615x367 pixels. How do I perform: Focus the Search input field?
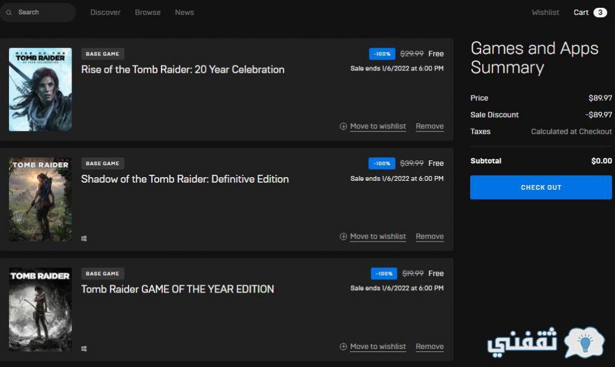coord(38,13)
